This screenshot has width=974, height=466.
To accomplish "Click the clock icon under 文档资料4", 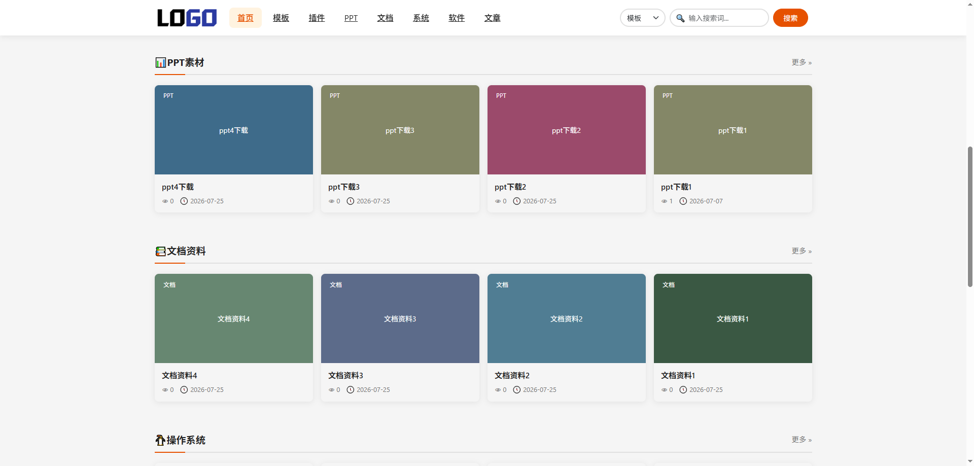I will (184, 390).
